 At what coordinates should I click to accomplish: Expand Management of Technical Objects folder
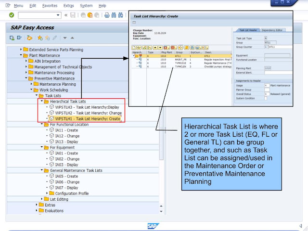26,66
